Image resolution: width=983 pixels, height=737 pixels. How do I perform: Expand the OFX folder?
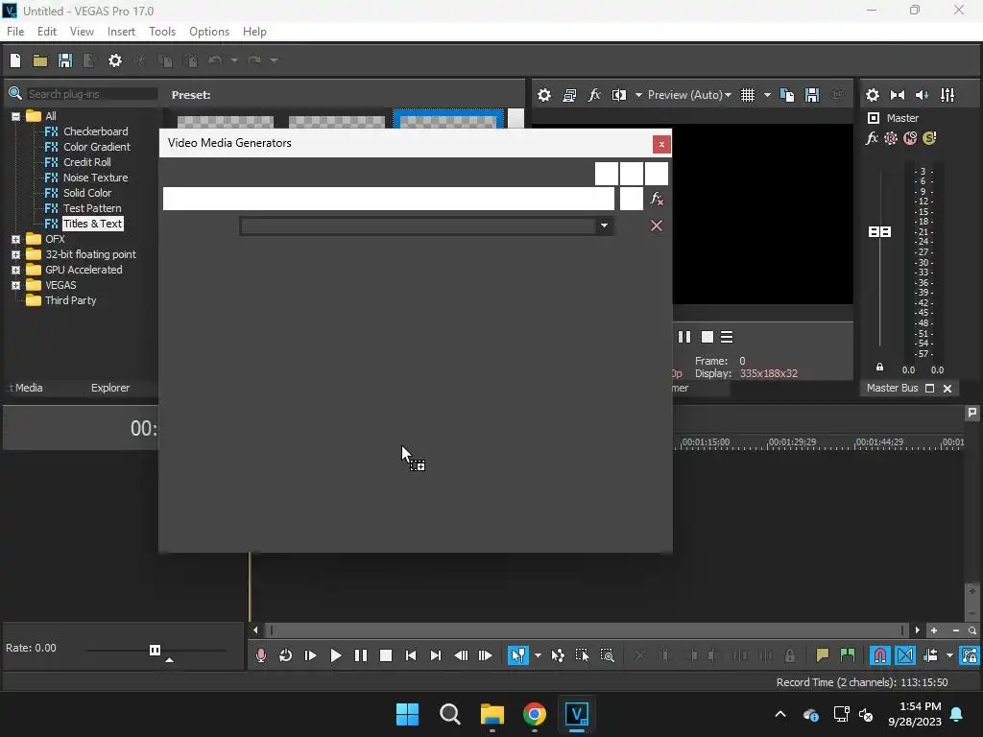15,239
